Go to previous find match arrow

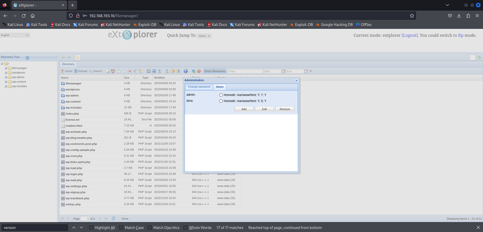coord(74,227)
